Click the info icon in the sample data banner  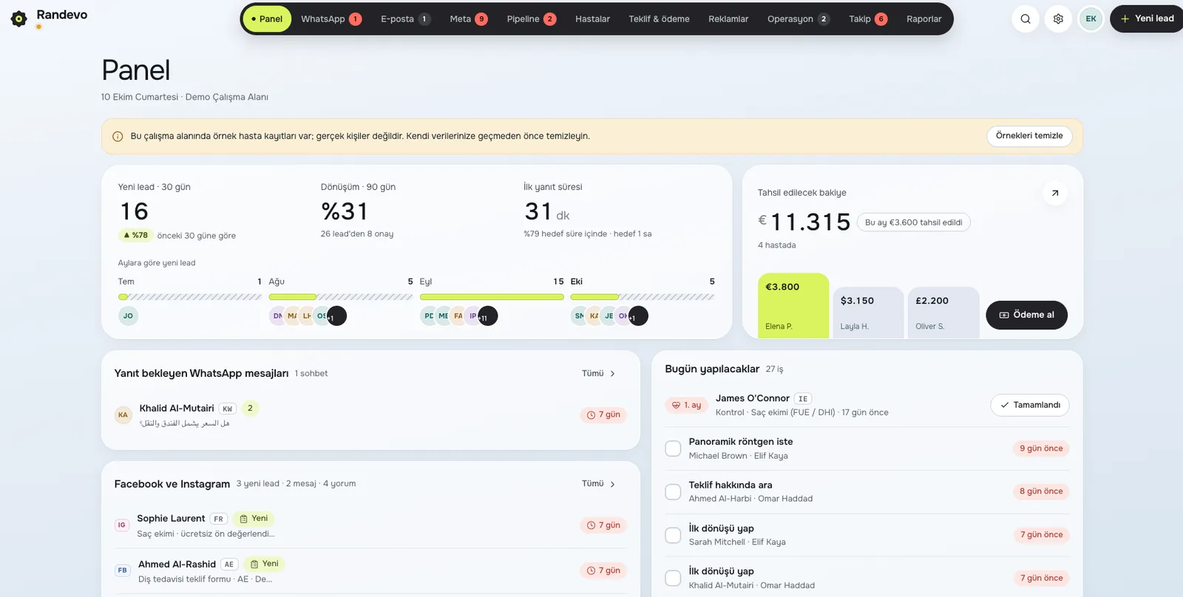(x=118, y=137)
